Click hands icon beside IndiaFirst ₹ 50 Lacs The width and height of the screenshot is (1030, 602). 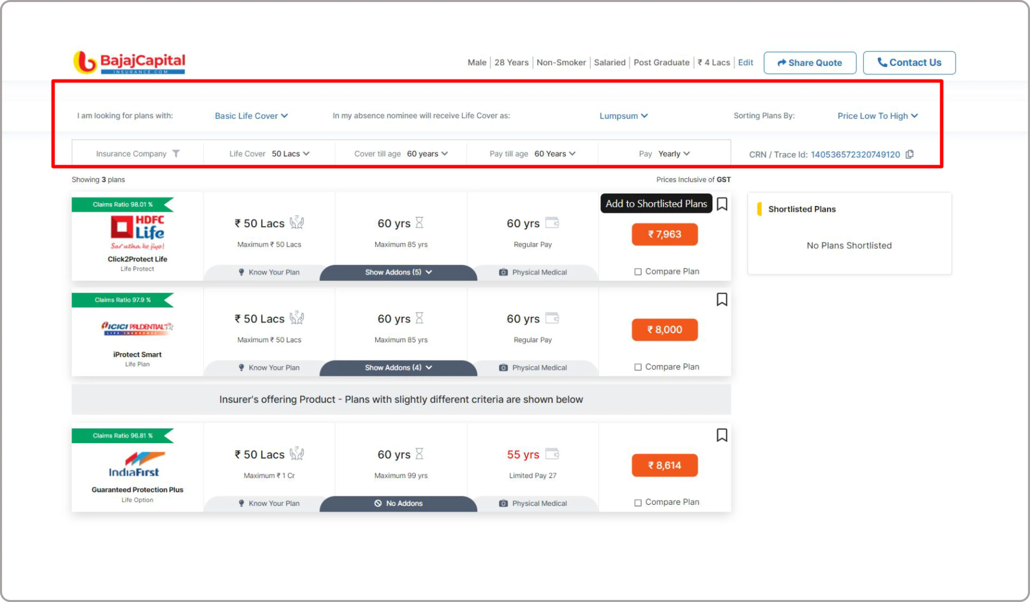coord(297,454)
